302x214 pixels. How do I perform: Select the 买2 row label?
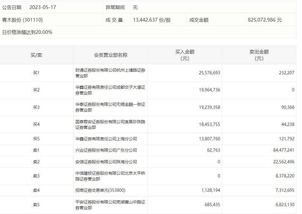coord(36,90)
